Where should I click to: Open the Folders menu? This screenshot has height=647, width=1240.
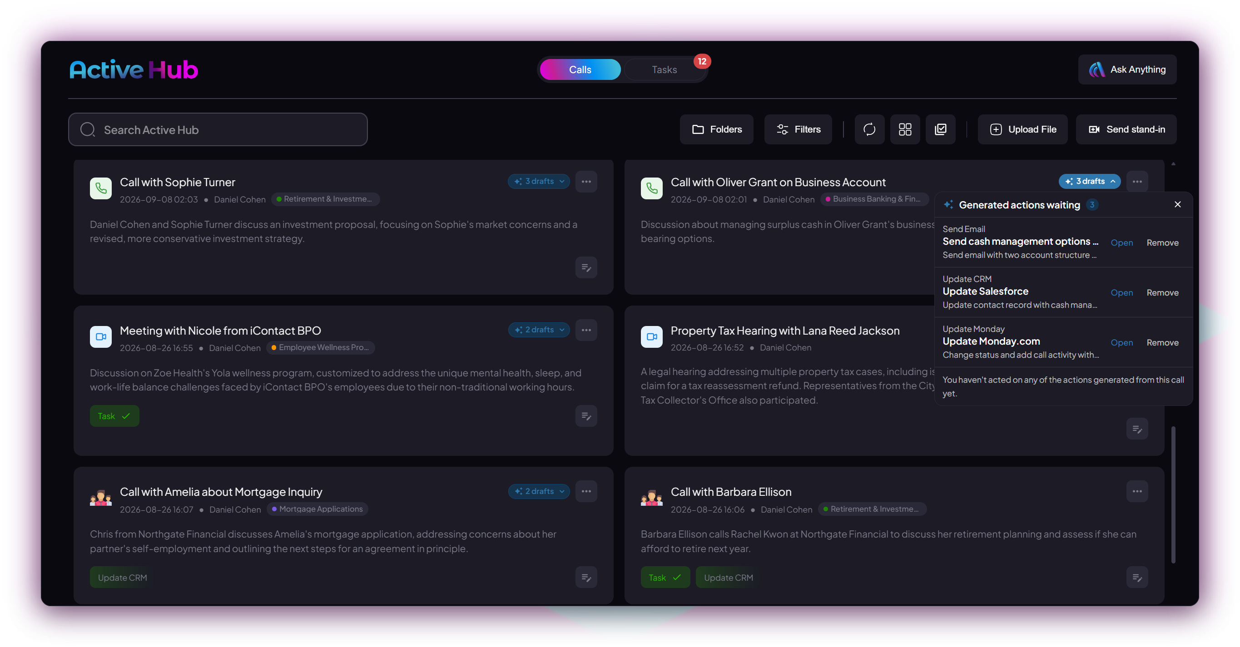[x=716, y=129]
